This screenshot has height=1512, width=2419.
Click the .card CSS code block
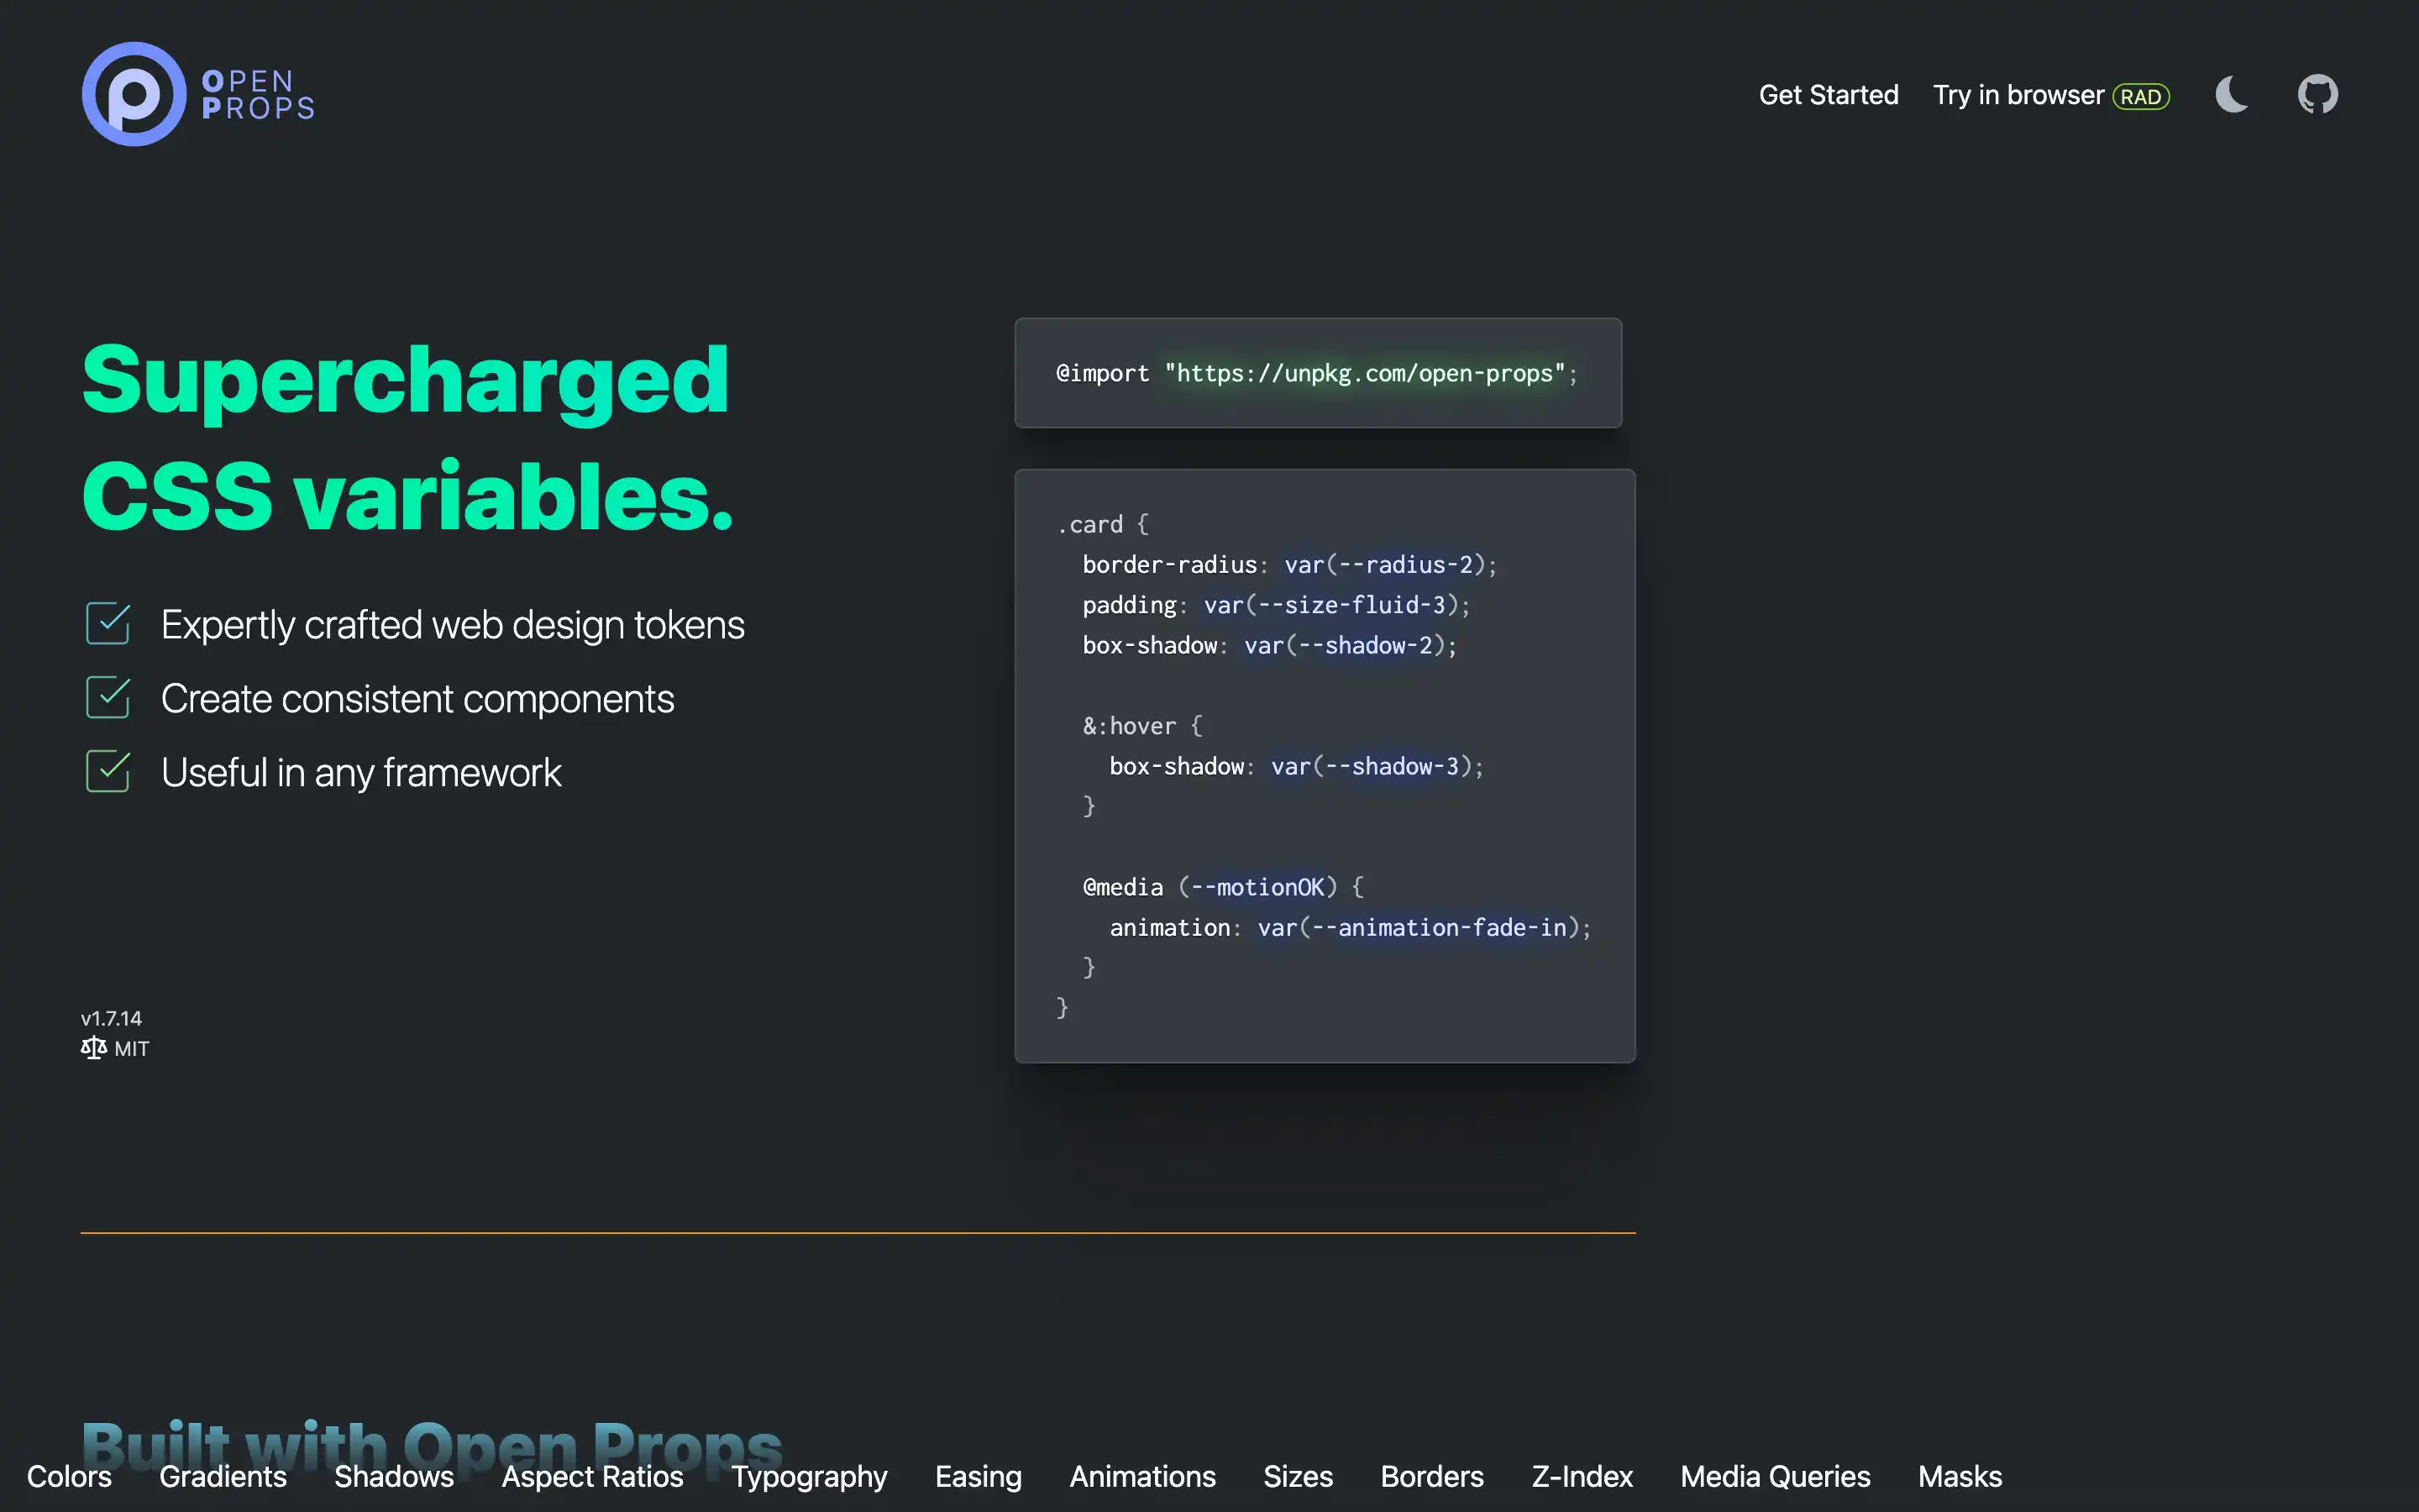pyautogui.click(x=1325, y=766)
